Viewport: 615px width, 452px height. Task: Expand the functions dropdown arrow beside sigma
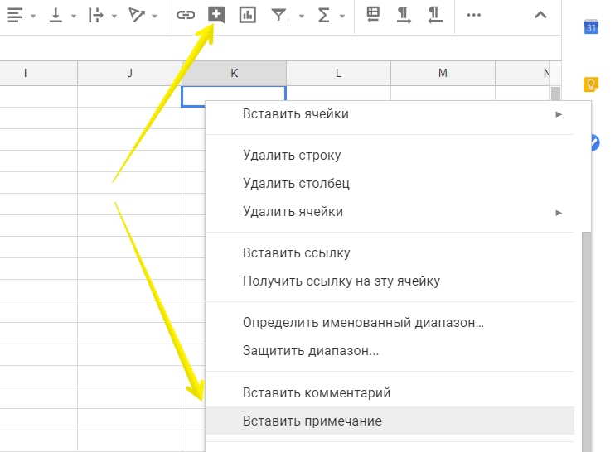[x=342, y=16]
